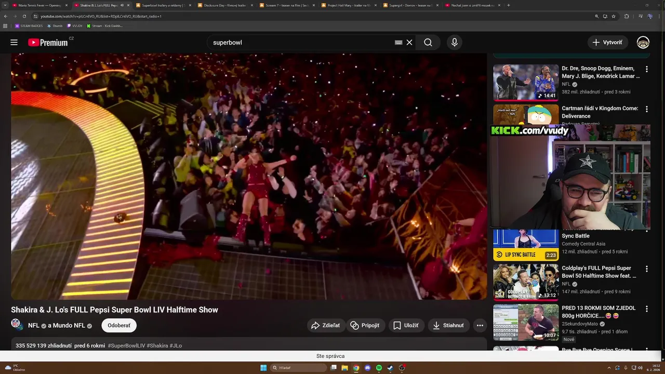Open File Explorer from taskbar
The width and height of the screenshot is (665, 374).
click(344, 368)
